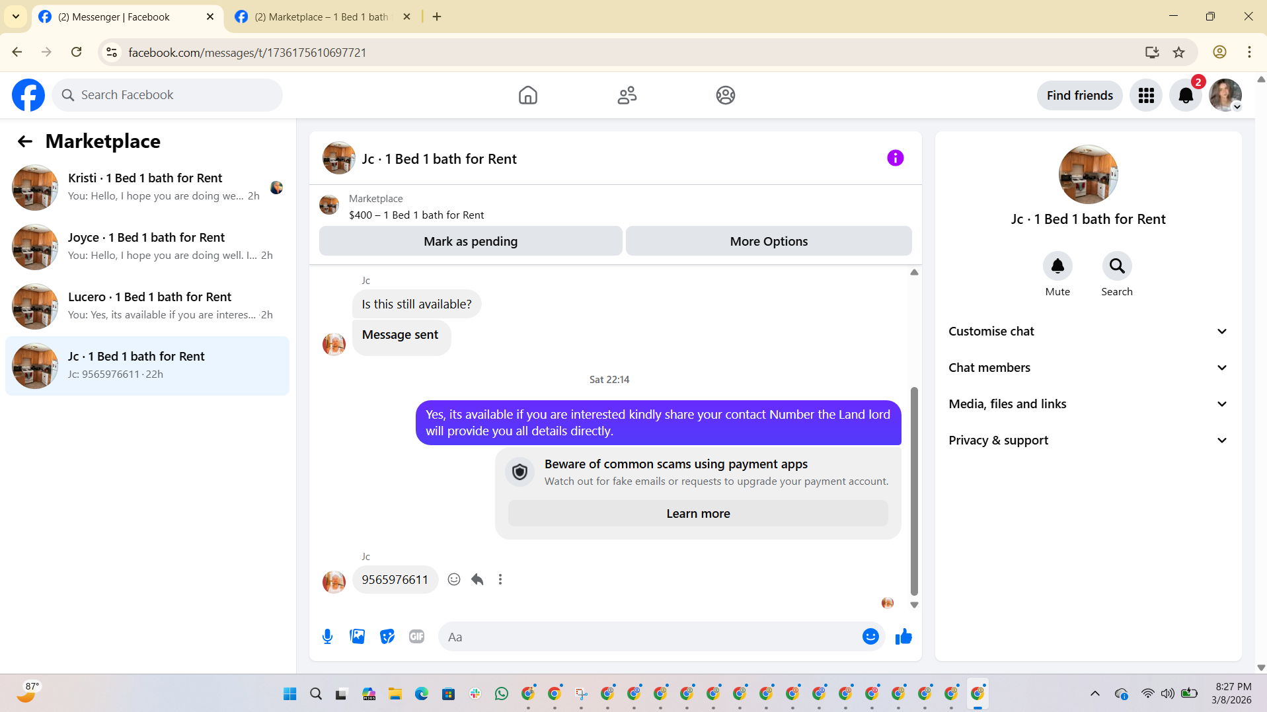Click Learn more about payment scams
This screenshot has width=1267, height=712.
click(698, 513)
